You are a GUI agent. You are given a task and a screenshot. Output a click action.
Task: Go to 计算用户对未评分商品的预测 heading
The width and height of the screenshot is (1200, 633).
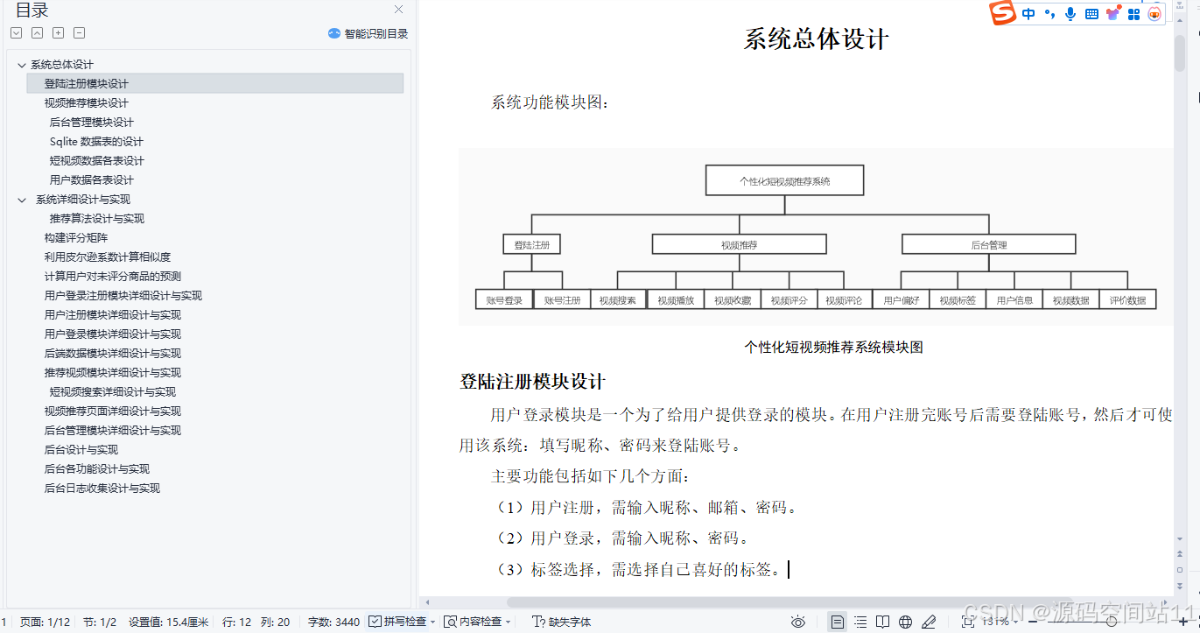tap(113, 277)
